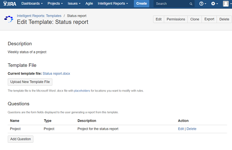Click the Edit template button
232x150 pixels.
pos(158,19)
